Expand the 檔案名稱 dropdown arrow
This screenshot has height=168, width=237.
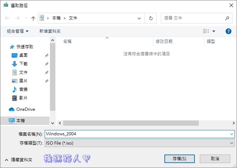[x=231, y=134]
